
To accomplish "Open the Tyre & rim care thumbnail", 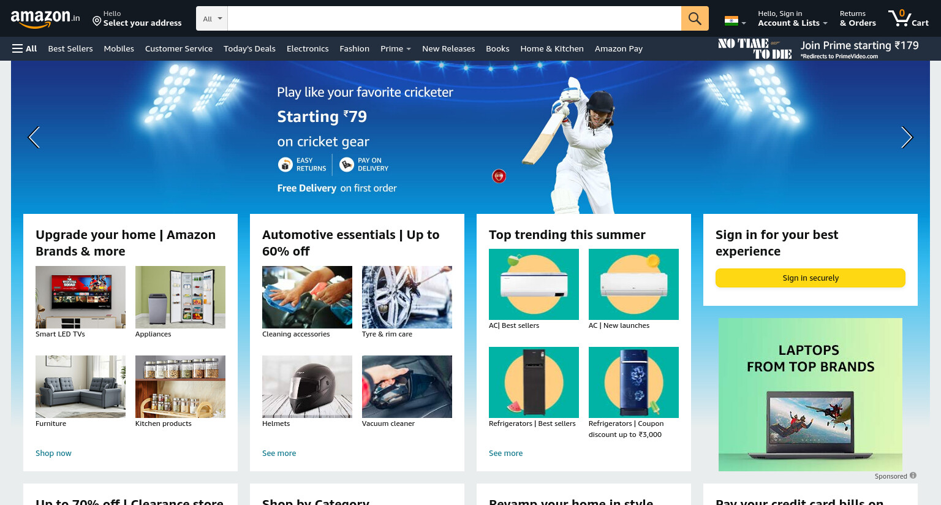I will pos(407,297).
